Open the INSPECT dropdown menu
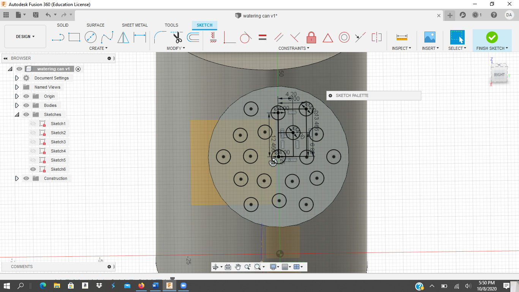 (x=402, y=48)
